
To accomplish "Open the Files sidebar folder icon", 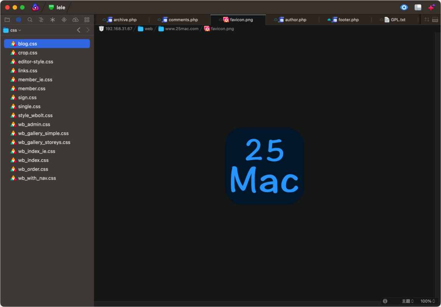I will point(7,20).
